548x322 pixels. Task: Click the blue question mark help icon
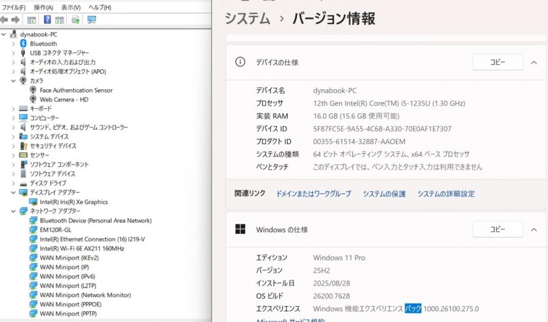pyautogui.click(x=47, y=20)
